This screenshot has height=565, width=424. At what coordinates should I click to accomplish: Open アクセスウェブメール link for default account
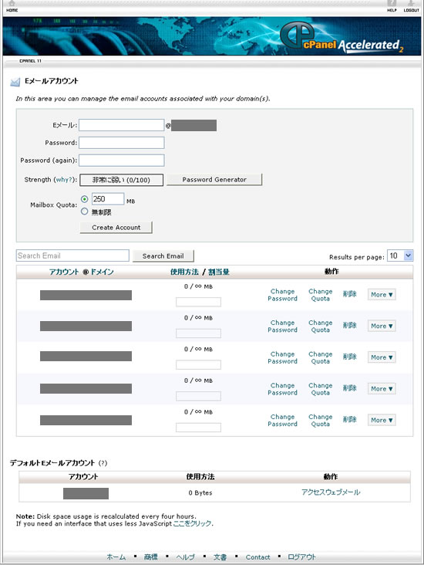[x=331, y=492]
